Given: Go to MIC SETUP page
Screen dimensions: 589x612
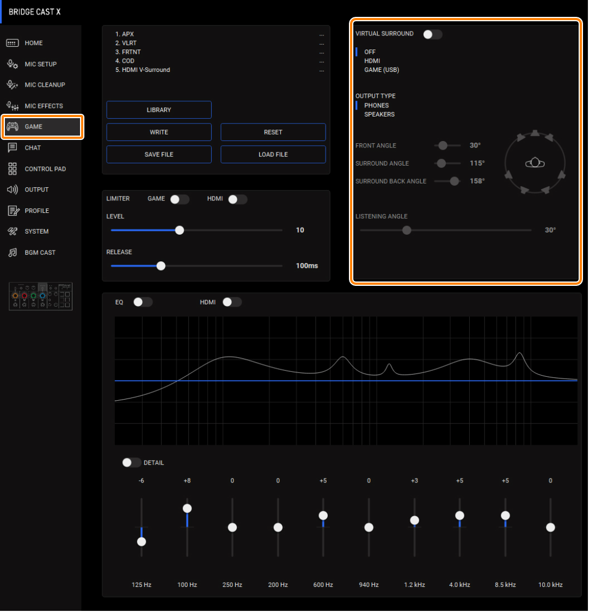Looking at the screenshot, I should (x=41, y=64).
